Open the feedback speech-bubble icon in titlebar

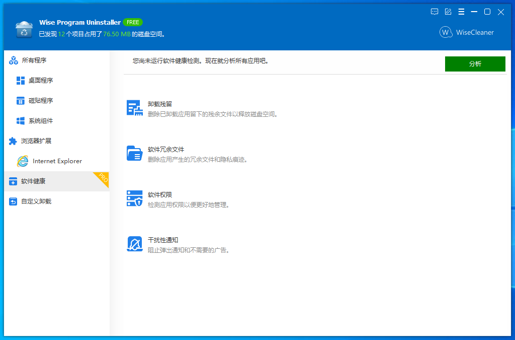click(x=434, y=12)
